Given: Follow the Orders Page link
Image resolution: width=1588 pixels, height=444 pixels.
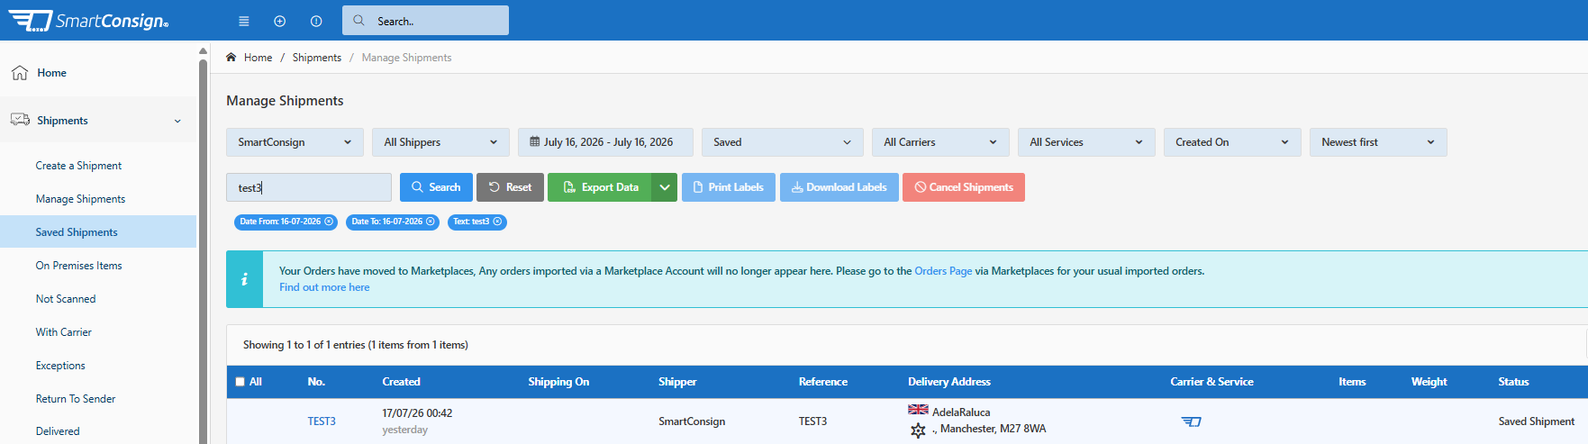Looking at the screenshot, I should (943, 271).
